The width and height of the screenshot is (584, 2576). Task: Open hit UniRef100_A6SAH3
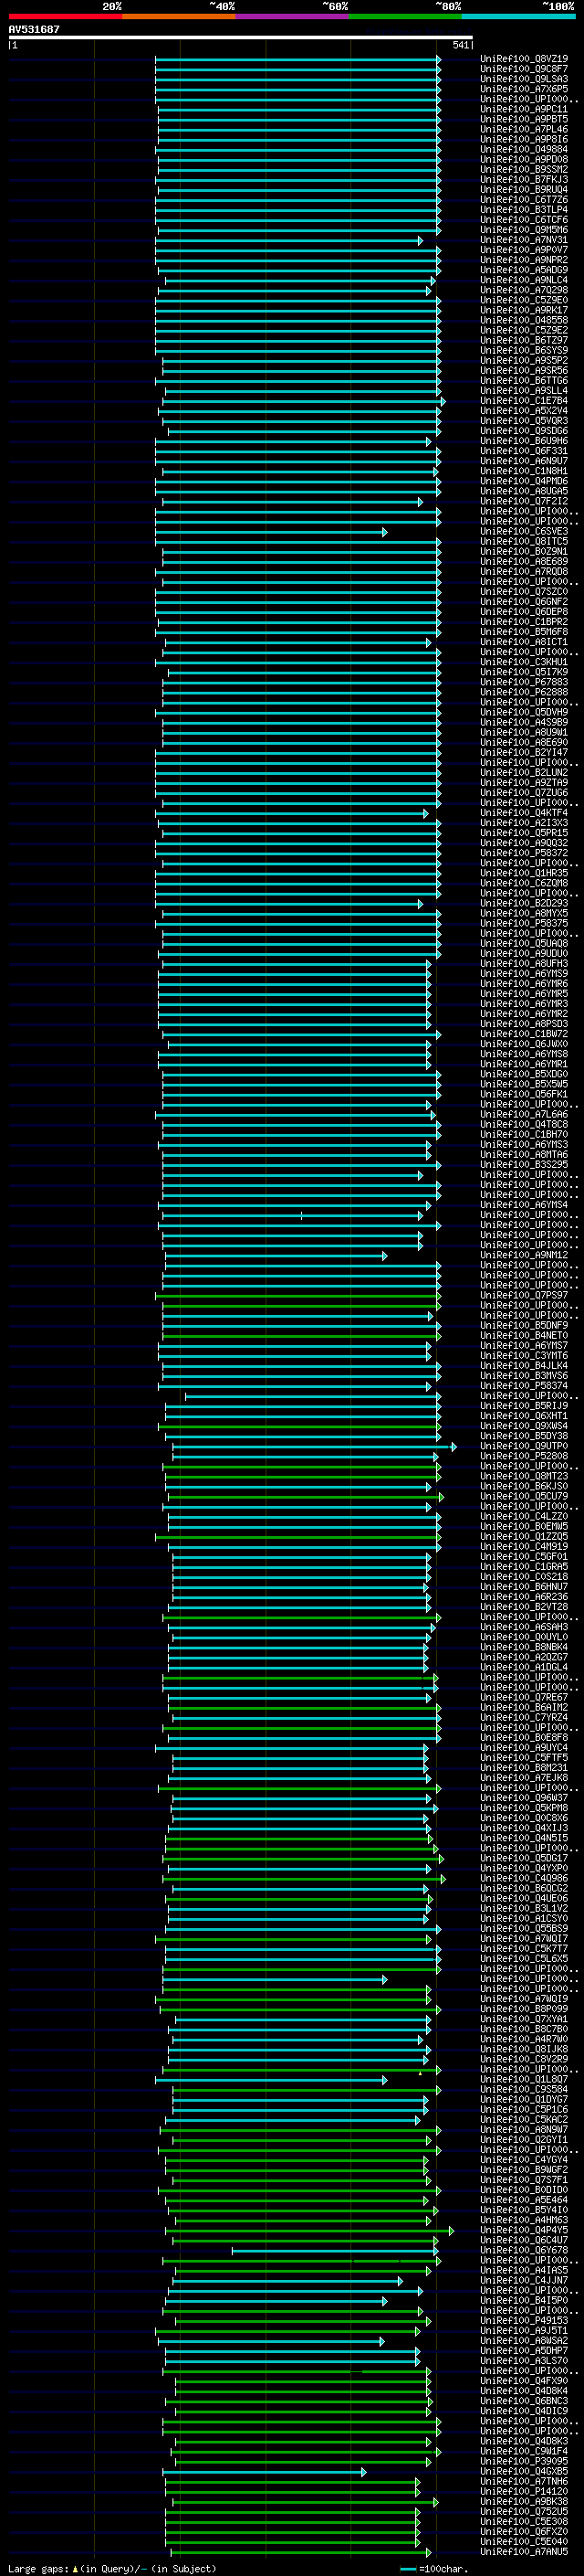524,1627
